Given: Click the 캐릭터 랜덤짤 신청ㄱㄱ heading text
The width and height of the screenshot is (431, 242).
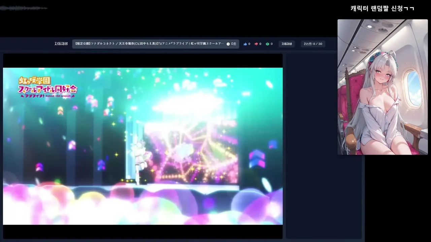Looking at the screenshot, I should click(382, 9).
